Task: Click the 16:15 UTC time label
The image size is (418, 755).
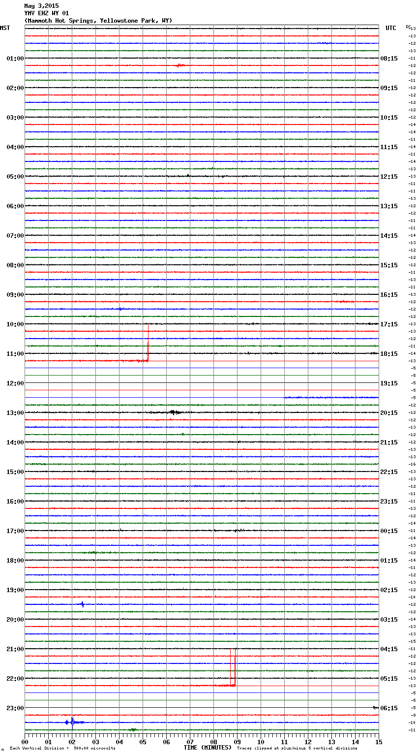Action: [x=389, y=295]
